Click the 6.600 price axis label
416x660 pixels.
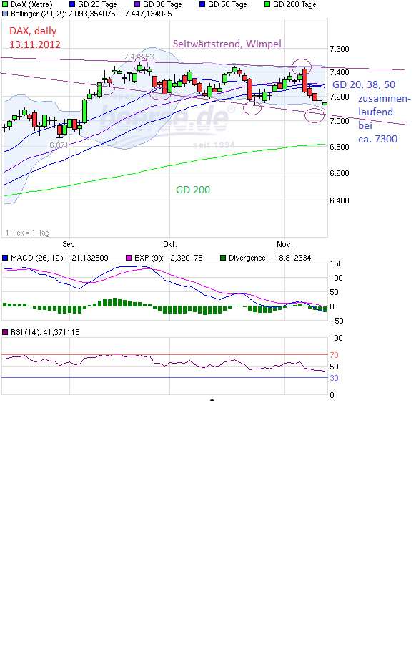point(340,173)
